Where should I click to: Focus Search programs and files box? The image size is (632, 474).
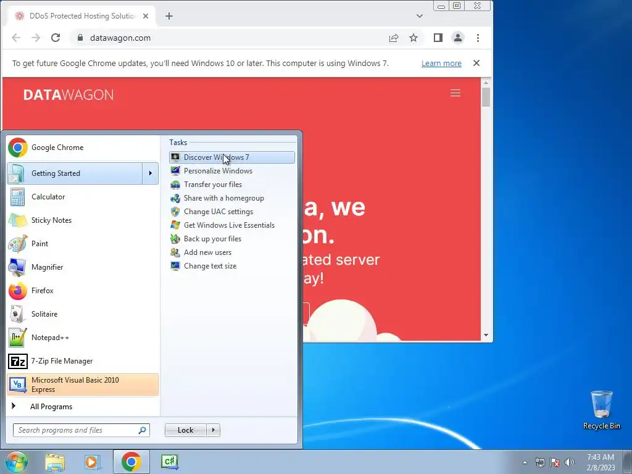(x=81, y=430)
